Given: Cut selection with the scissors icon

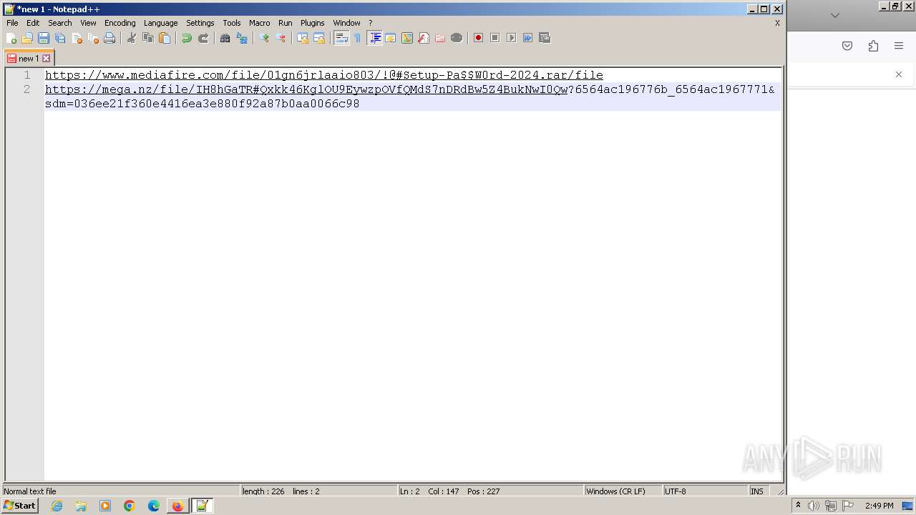Looking at the screenshot, I should (132, 38).
